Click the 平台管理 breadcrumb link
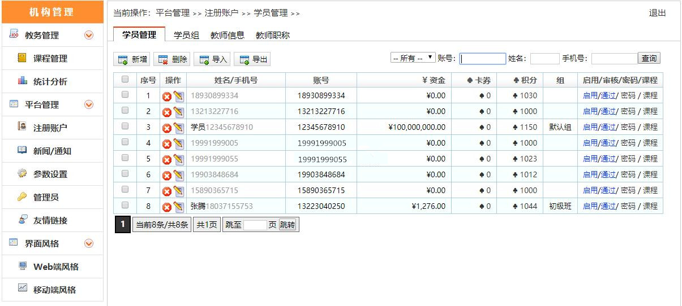Image resolution: width=682 pixels, height=306 pixels. (173, 13)
